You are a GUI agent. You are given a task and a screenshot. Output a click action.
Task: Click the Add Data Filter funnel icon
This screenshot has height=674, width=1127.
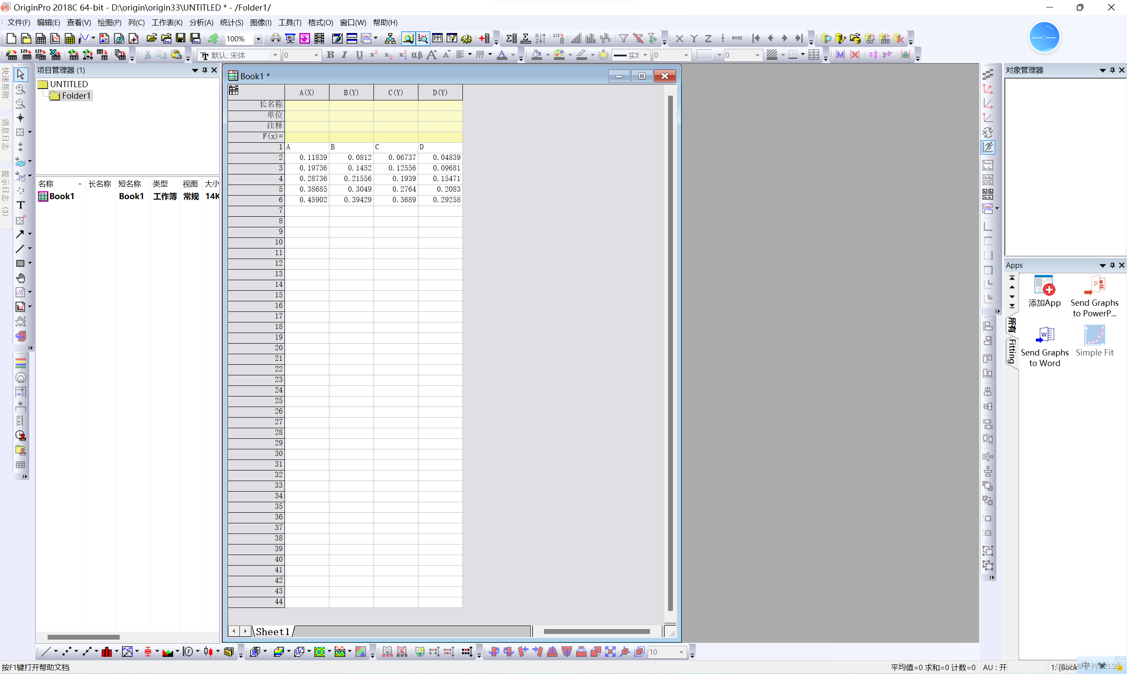pos(624,39)
